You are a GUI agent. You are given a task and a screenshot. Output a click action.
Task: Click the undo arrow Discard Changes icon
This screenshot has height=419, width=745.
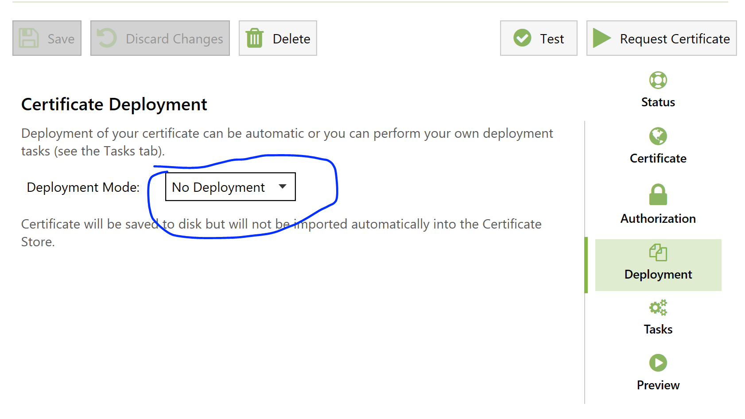point(107,38)
